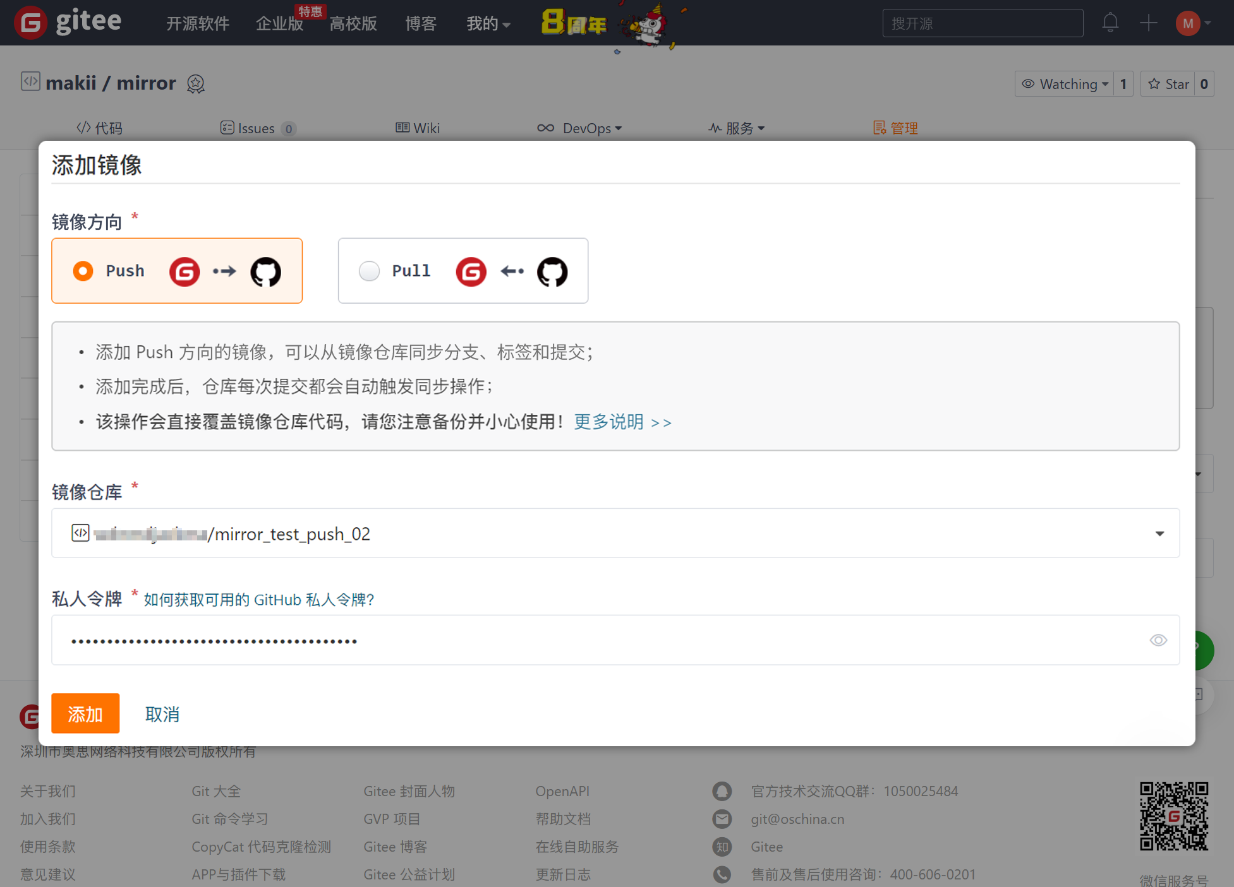Open the 开源软件 menu item

coord(197,24)
